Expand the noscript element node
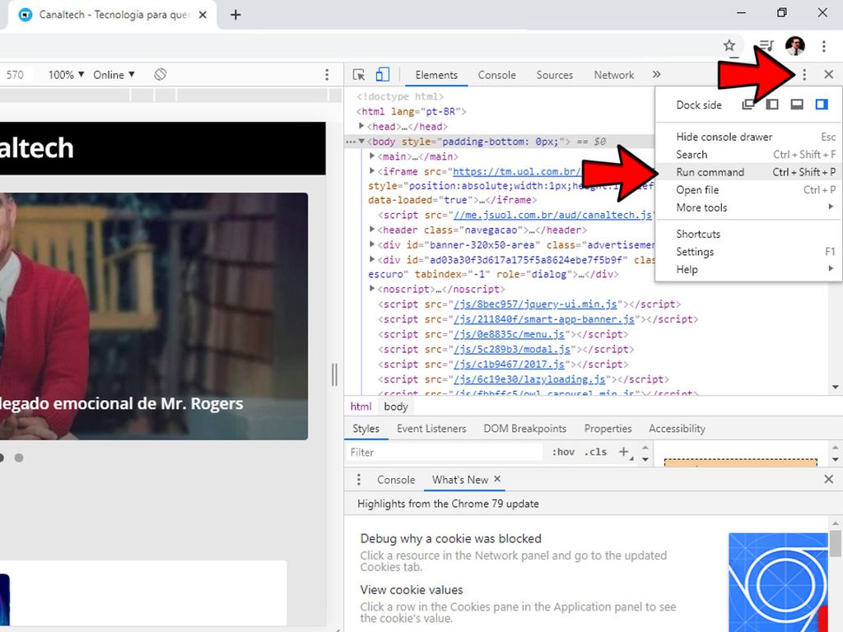The width and height of the screenshot is (843, 632). click(x=372, y=289)
